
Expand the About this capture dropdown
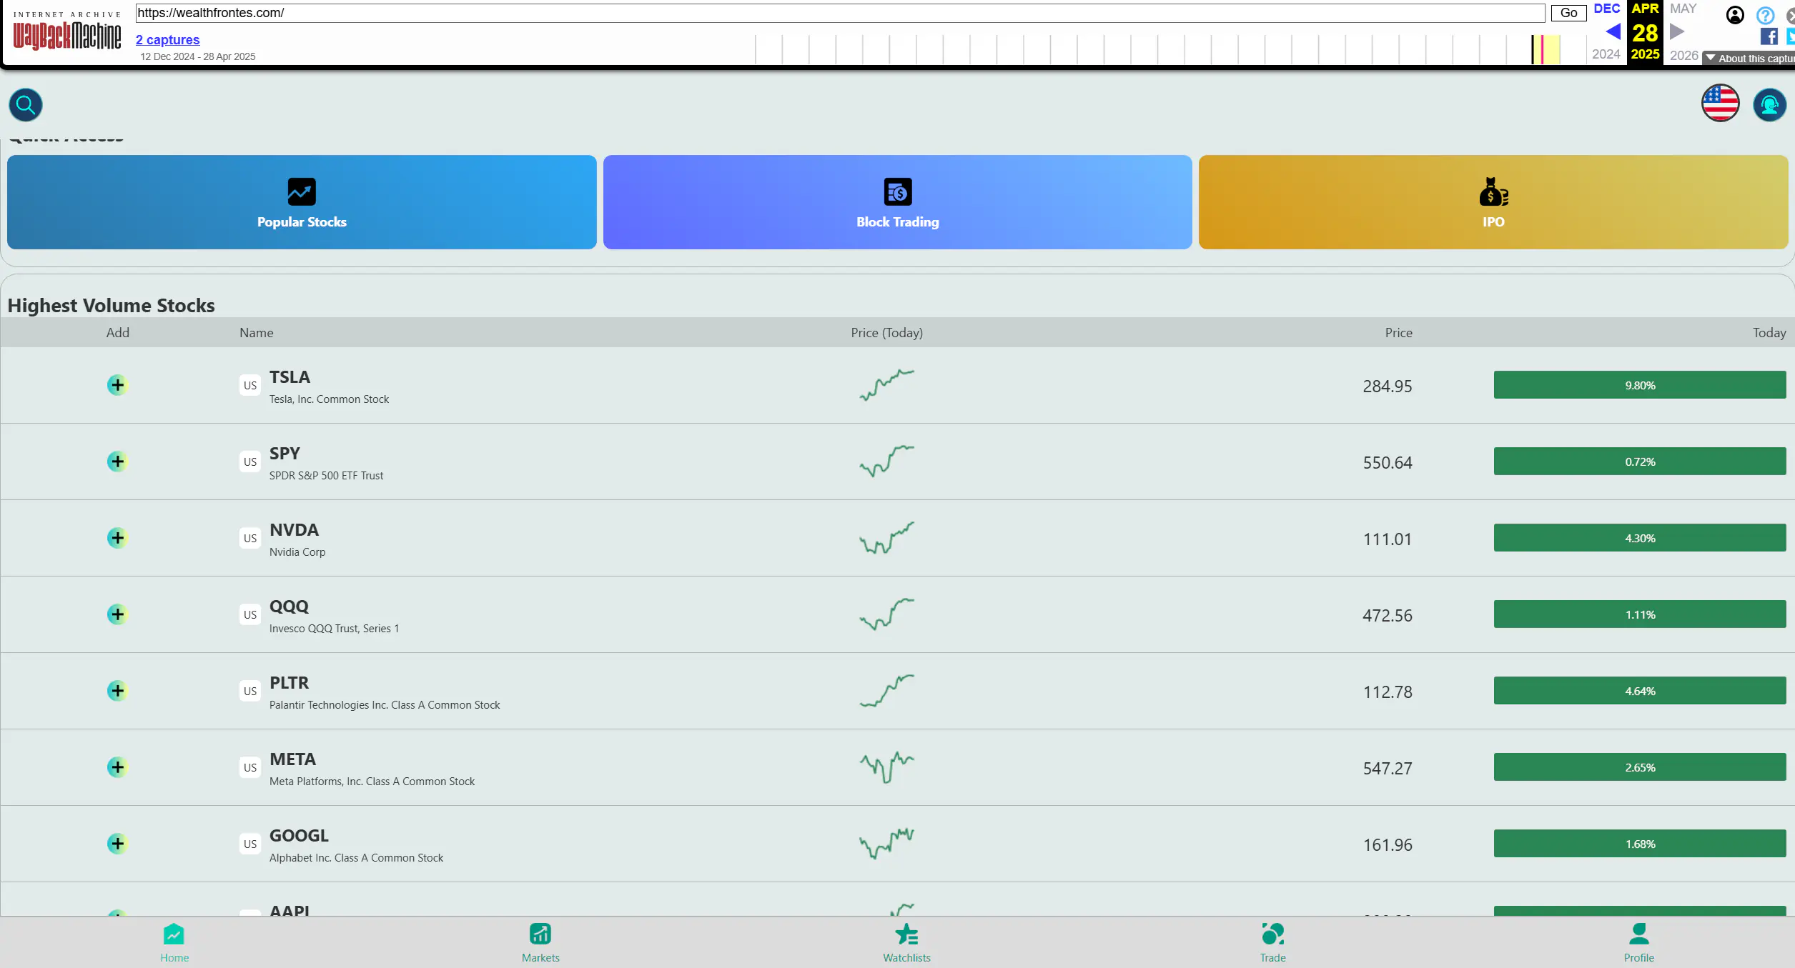(x=1749, y=59)
